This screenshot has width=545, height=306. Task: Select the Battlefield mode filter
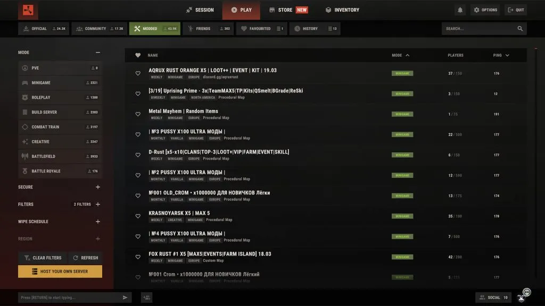60,157
